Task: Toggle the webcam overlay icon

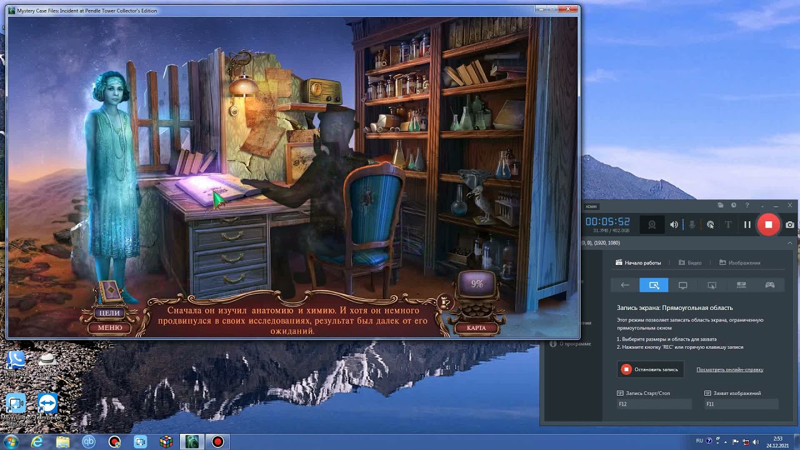Action: pyautogui.click(x=652, y=225)
